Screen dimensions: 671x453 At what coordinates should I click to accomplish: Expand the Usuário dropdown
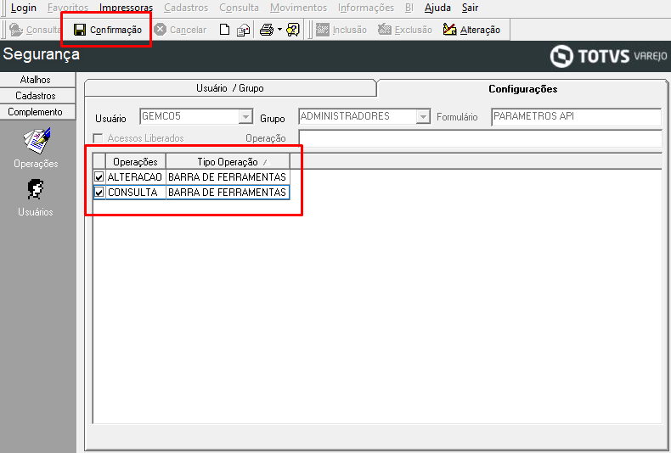[x=245, y=116]
